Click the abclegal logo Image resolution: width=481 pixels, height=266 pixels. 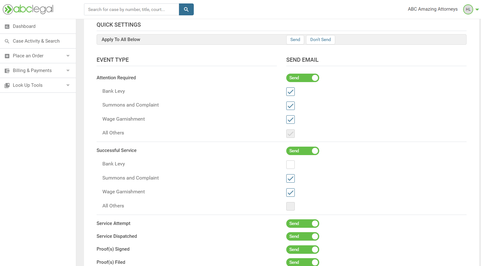(28, 9)
